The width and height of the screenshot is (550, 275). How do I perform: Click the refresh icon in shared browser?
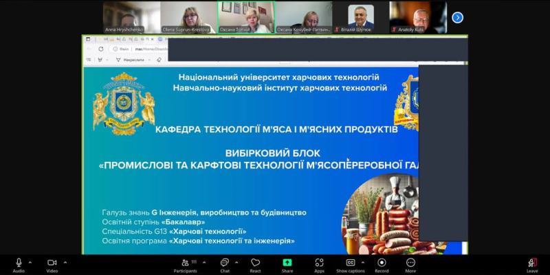pos(100,49)
